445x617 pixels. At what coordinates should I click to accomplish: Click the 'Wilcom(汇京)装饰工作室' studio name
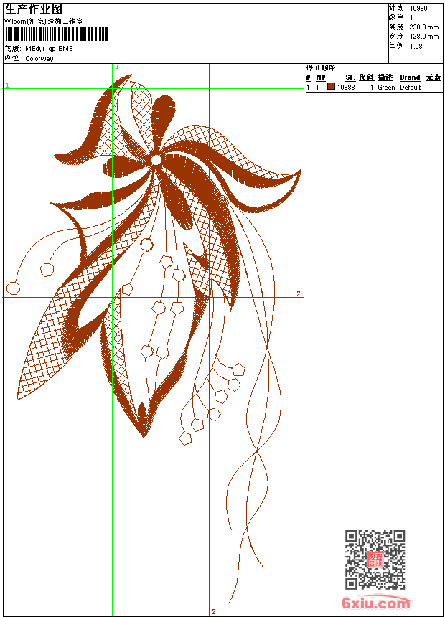click(x=44, y=22)
